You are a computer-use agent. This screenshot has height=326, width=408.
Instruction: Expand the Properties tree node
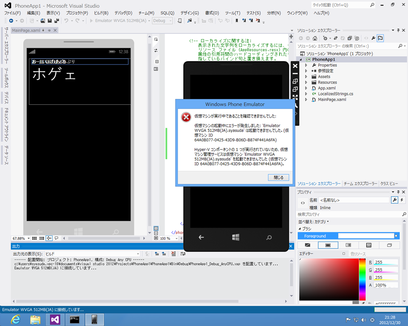coord(306,65)
